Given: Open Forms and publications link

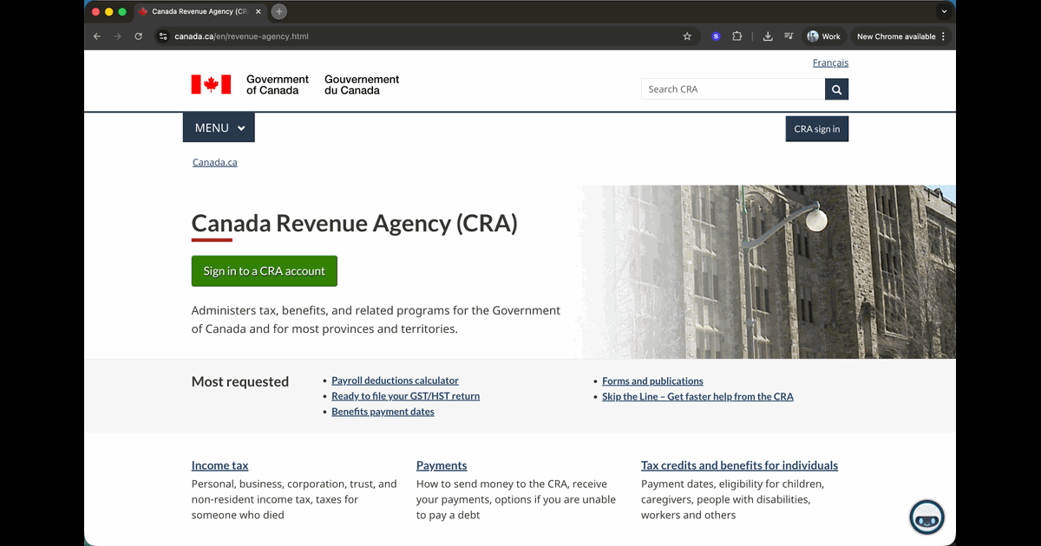Looking at the screenshot, I should [652, 381].
